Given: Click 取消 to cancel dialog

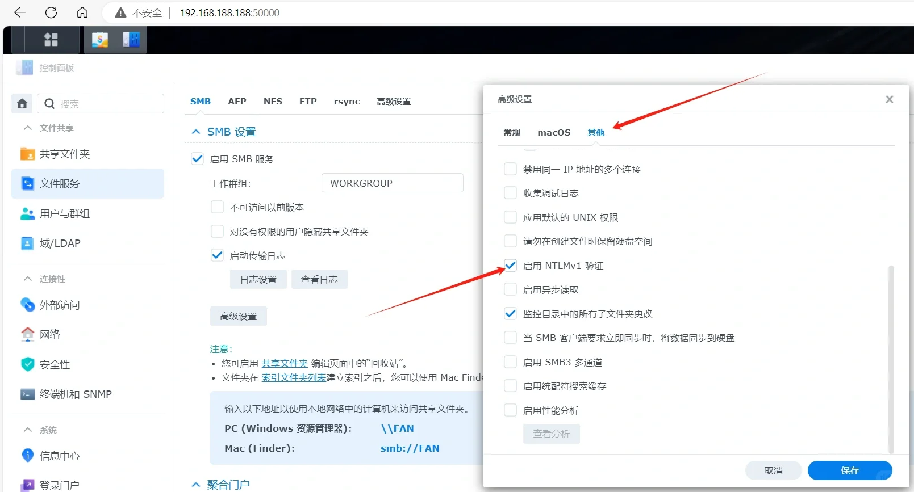Looking at the screenshot, I should pos(773,470).
